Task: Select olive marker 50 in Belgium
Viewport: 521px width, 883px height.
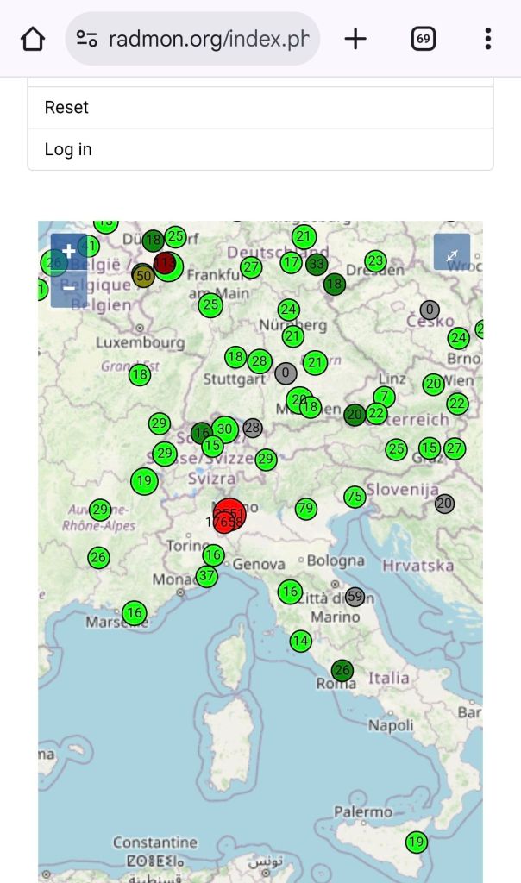Action: [143, 277]
